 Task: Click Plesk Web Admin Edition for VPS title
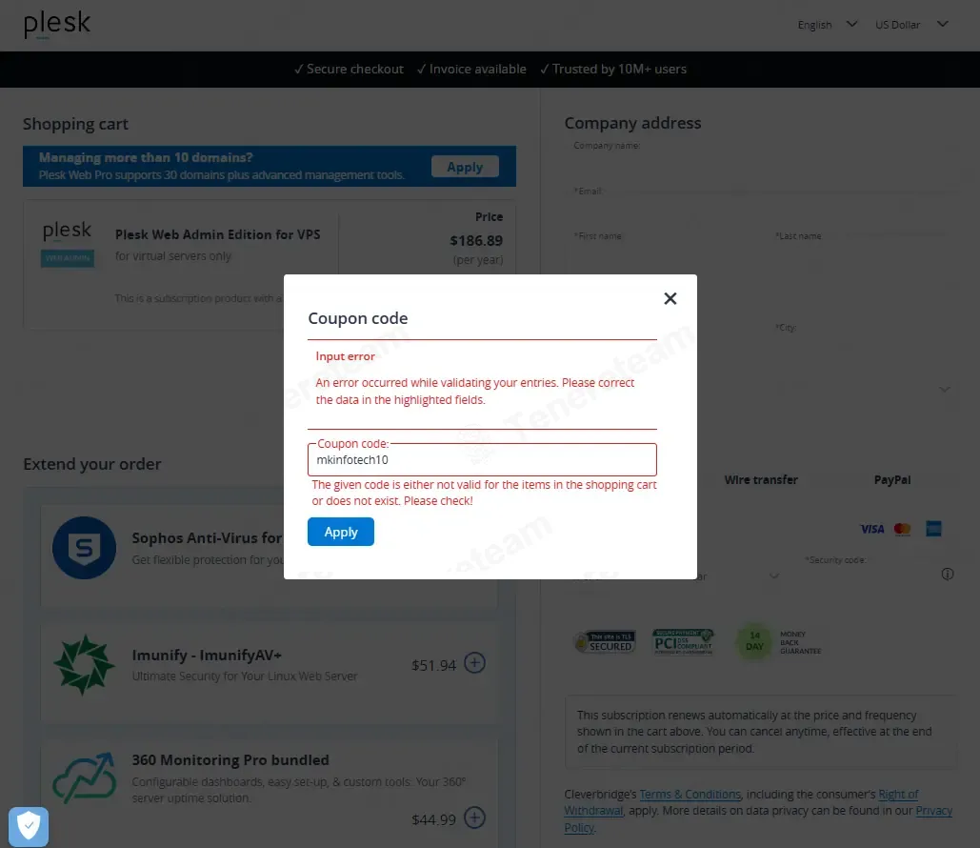pyautogui.click(x=217, y=234)
